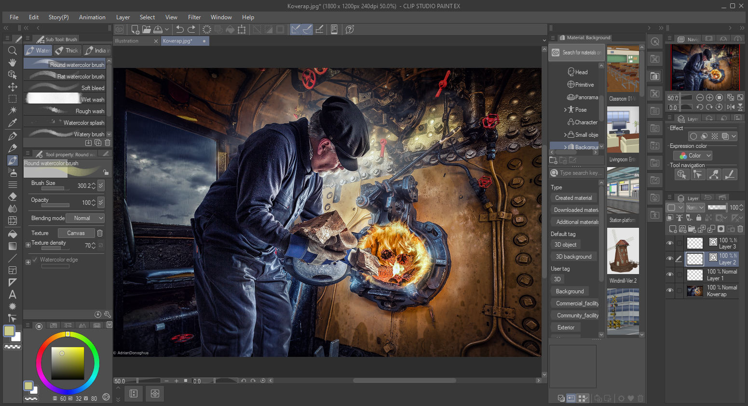Expand the Pose material folder
748x406 pixels.
point(565,110)
